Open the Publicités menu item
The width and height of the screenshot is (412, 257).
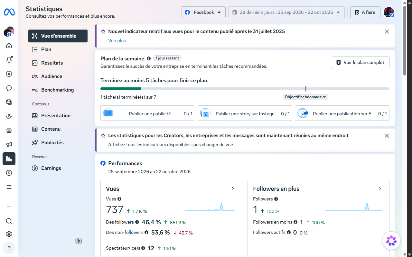(58, 143)
